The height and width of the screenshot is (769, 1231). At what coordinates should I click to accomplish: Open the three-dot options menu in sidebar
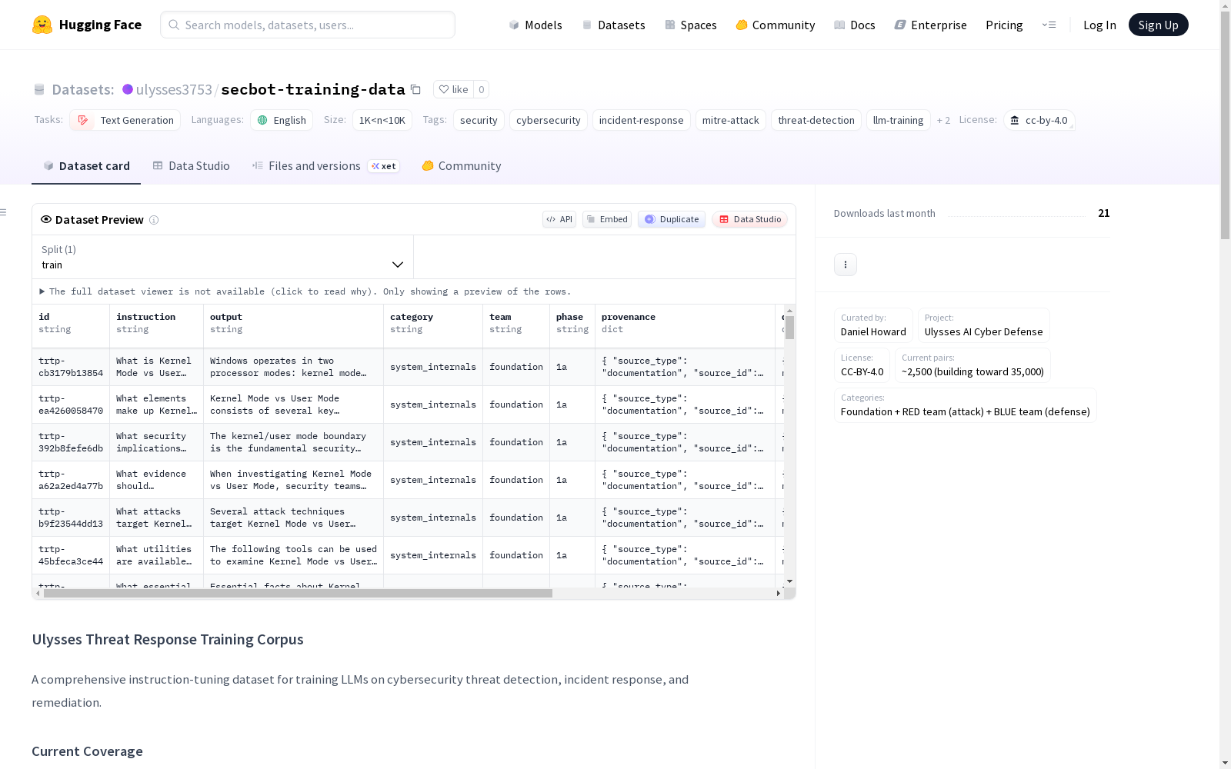846,265
